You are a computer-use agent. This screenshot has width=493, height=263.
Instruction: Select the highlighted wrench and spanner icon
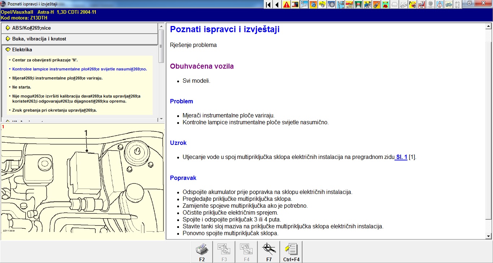coord(304,5)
